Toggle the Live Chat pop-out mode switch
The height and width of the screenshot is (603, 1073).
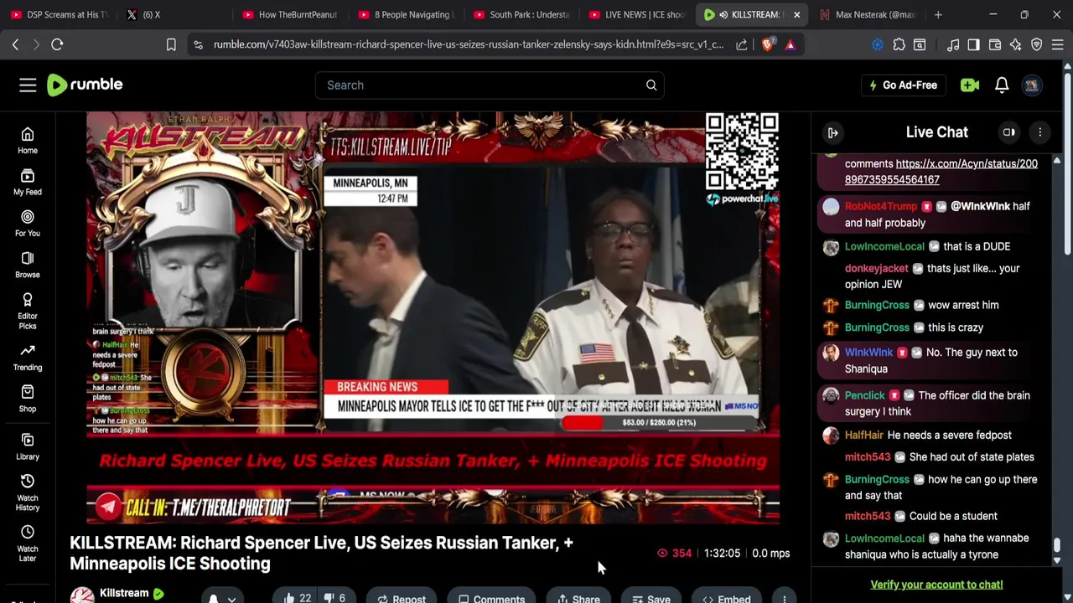point(1009,132)
